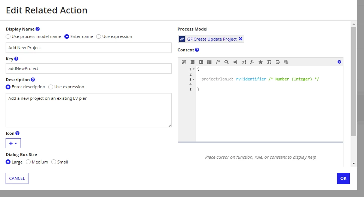Choose Large dialog box size
Viewport: 364px width, 197px height.
coord(8,162)
